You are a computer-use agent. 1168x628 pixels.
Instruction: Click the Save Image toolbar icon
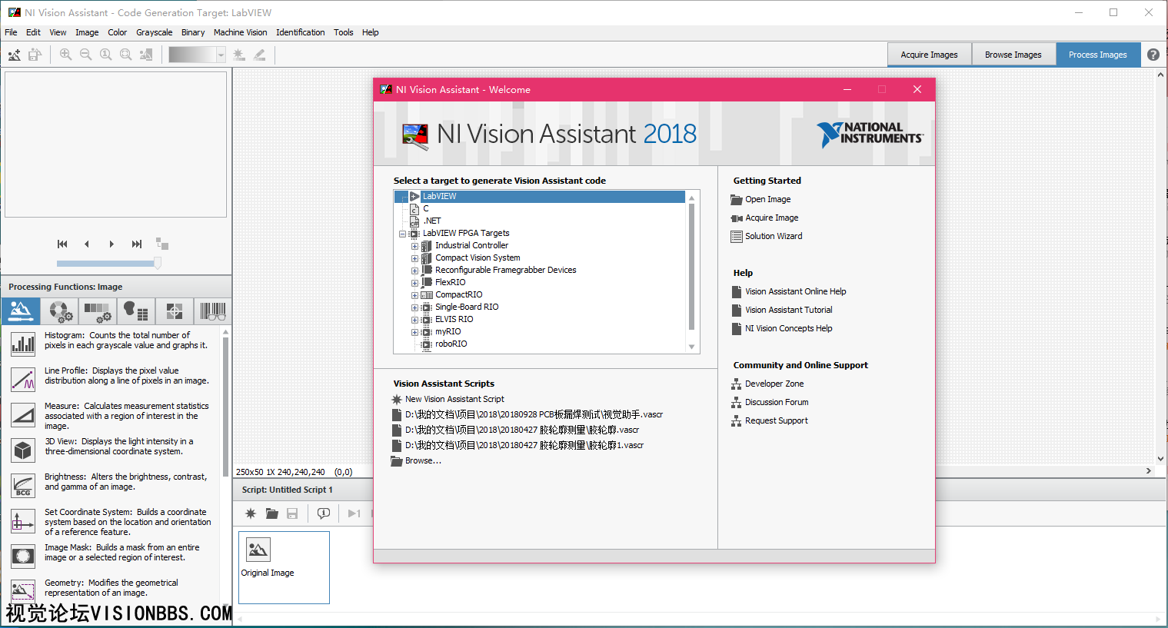[35, 55]
